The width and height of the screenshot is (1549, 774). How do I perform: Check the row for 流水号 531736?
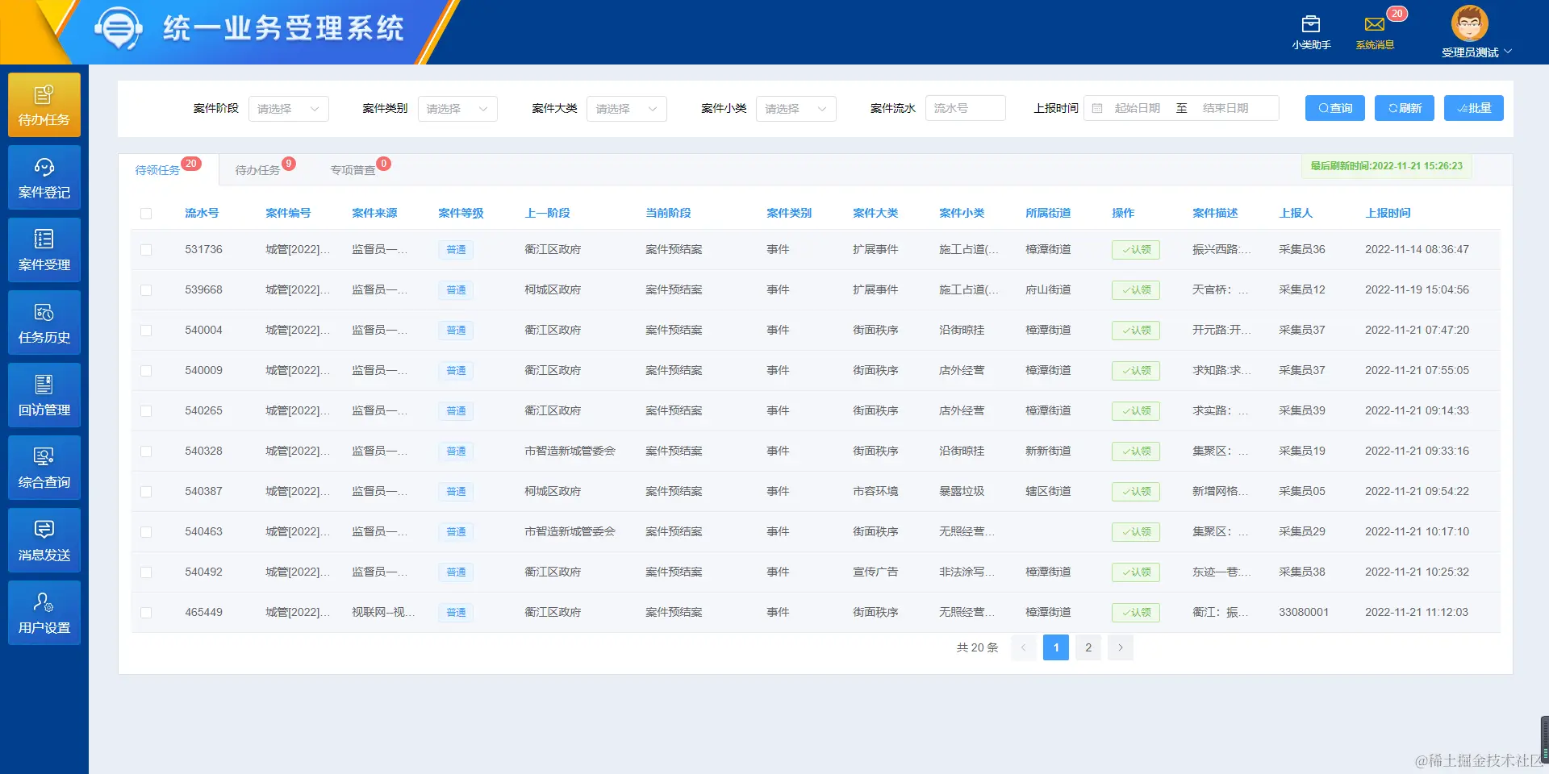[146, 250]
